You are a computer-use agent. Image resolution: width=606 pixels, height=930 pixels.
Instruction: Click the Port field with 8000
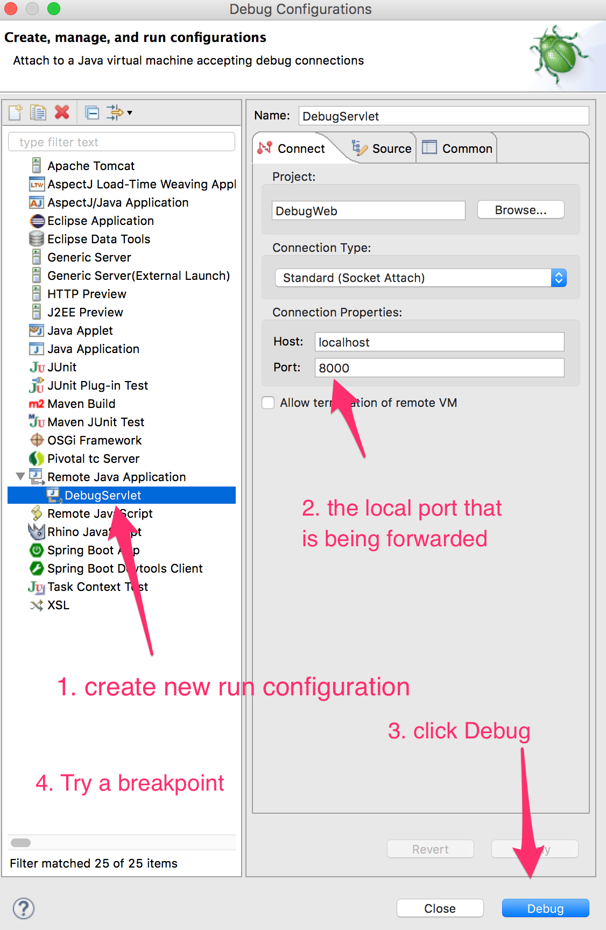[x=440, y=368]
